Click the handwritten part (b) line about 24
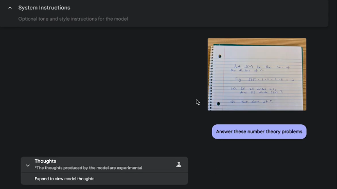This screenshot has width=337, height=189. tap(252, 102)
